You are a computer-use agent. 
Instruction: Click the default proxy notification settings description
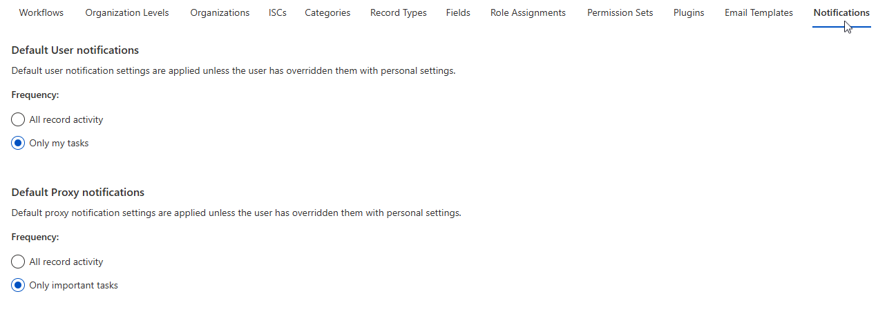click(x=236, y=213)
